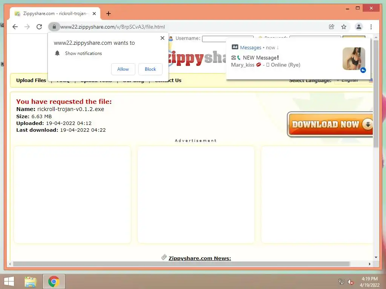The image size is (386, 289).
Task: Click the bell icon next to Show notifications
Action: [57, 53]
